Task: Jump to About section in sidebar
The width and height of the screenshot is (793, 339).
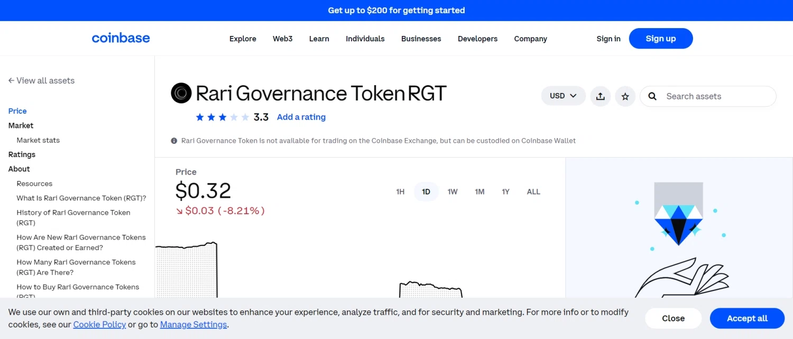Action: click(x=19, y=169)
